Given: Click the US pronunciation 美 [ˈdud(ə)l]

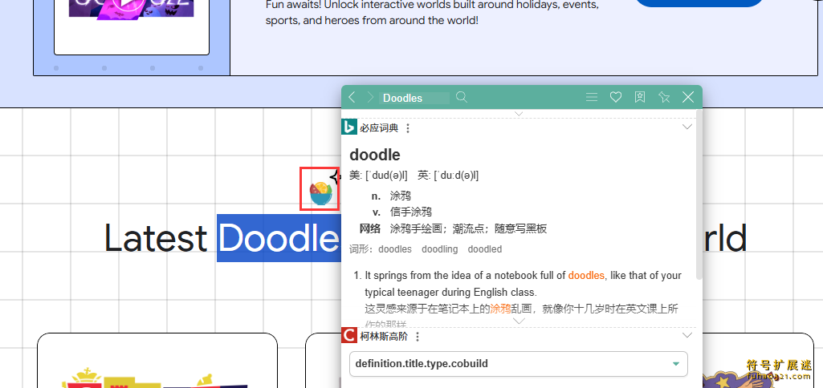Looking at the screenshot, I should pos(378,175).
